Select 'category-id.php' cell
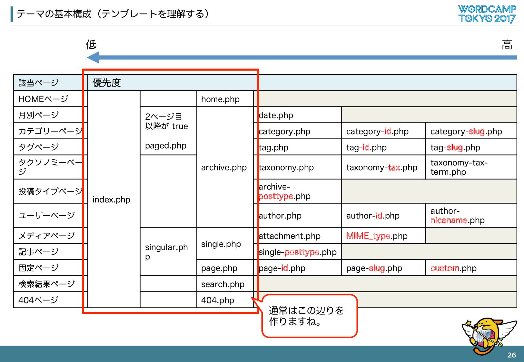Image resolution: width=524 pixels, height=362 pixels. [383, 131]
